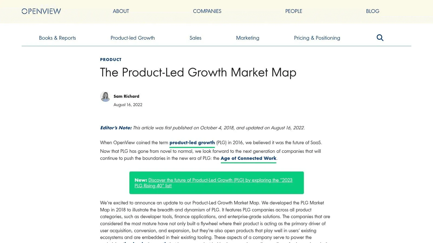The height and width of the screenshot is (243, 433).
Task: Open the Age of Connected Work link
Action: point(248,158)
